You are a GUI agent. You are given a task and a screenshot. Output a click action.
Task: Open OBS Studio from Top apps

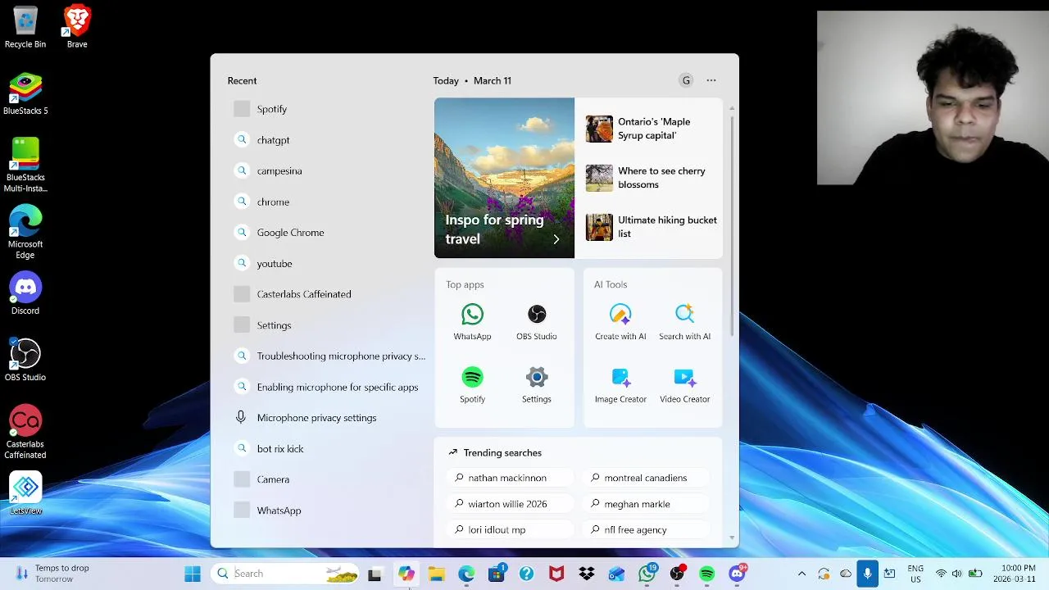pos(536,321)
